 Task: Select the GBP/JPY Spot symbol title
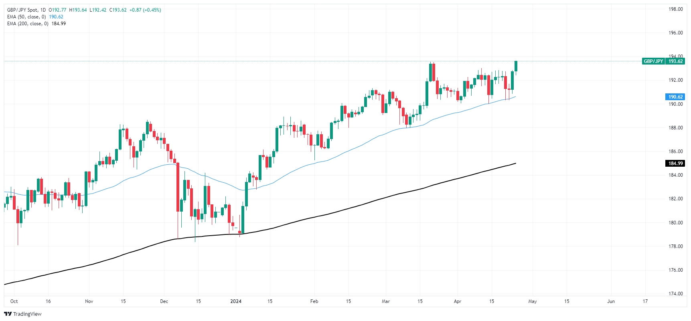pos(22,10)
